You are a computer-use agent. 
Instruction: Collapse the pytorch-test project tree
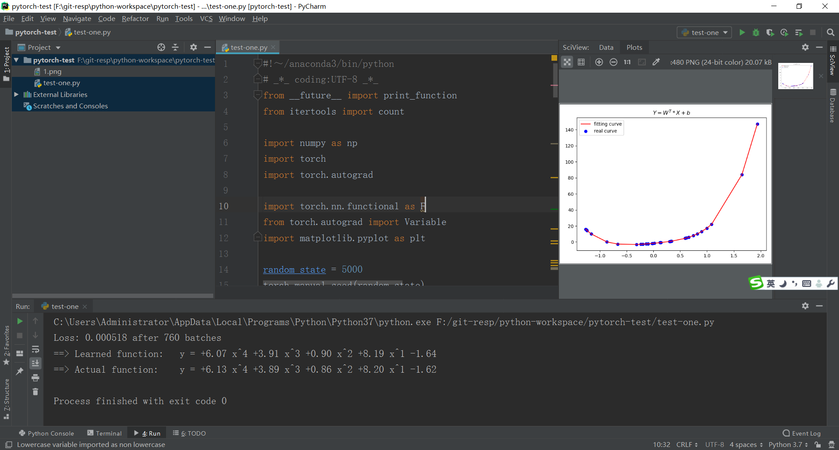pyautogui.click(x=16, y=60)
